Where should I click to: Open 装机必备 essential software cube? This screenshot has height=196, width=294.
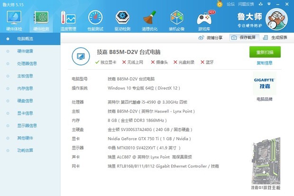tap(176, 21)
